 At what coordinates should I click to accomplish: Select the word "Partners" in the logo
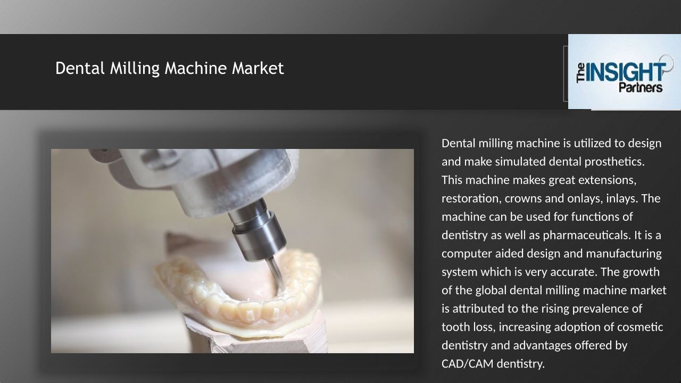[x=641, y=87]
